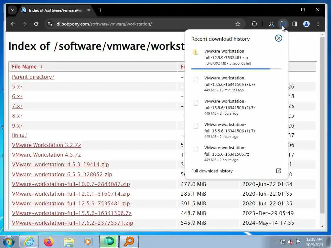331x248 pixels.
Task: Open full download history external link icon
Action: (x=279, y=171)
